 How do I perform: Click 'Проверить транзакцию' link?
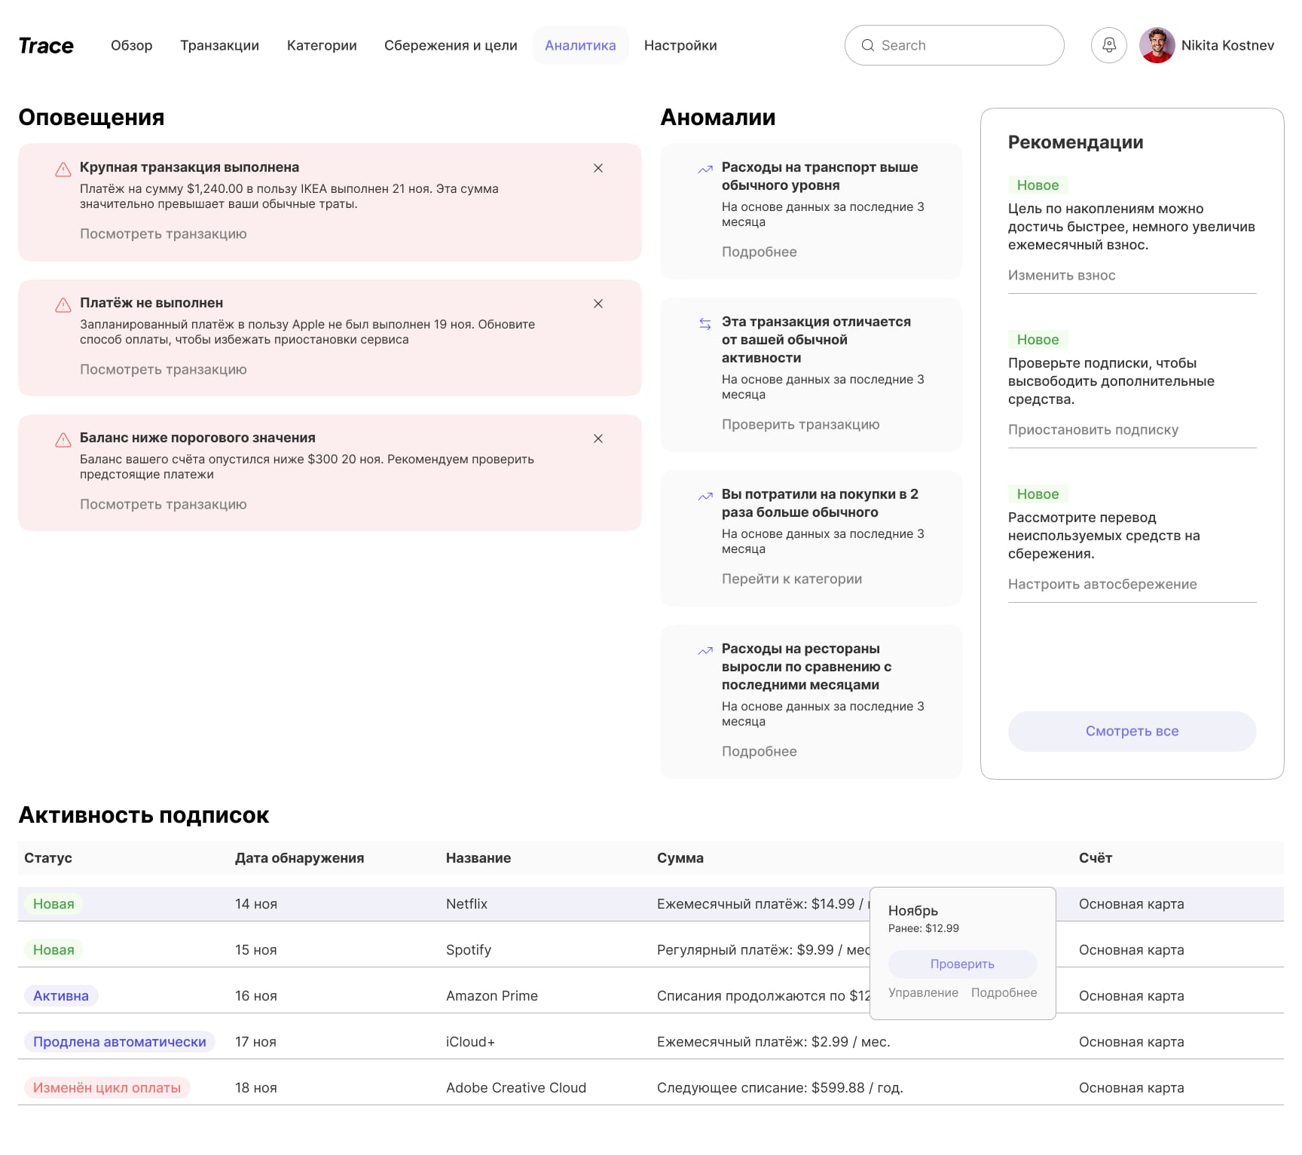click(x=801, y=425)
